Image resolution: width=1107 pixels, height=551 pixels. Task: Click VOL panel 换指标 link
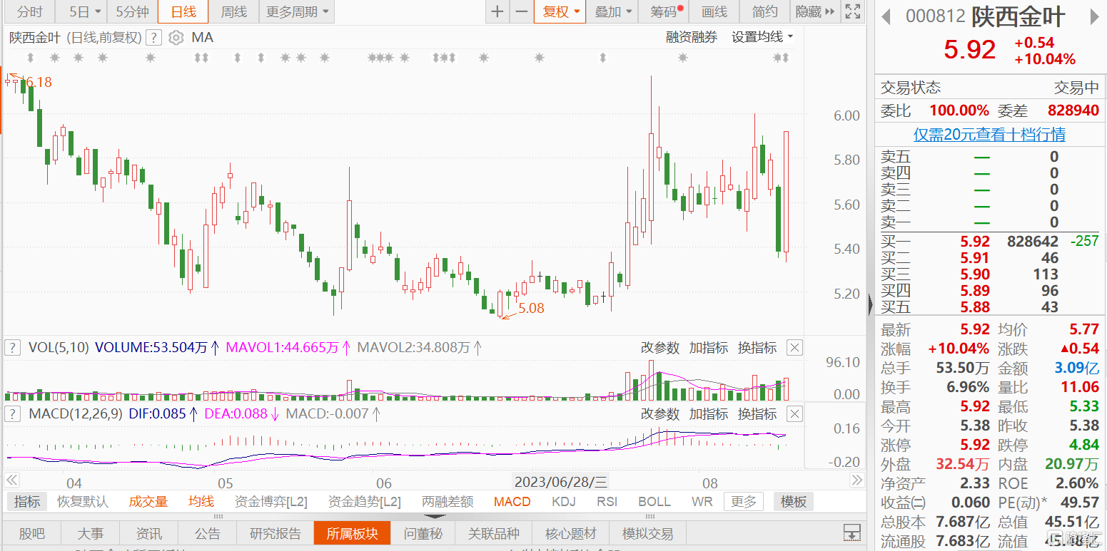[x=757, y=348]
